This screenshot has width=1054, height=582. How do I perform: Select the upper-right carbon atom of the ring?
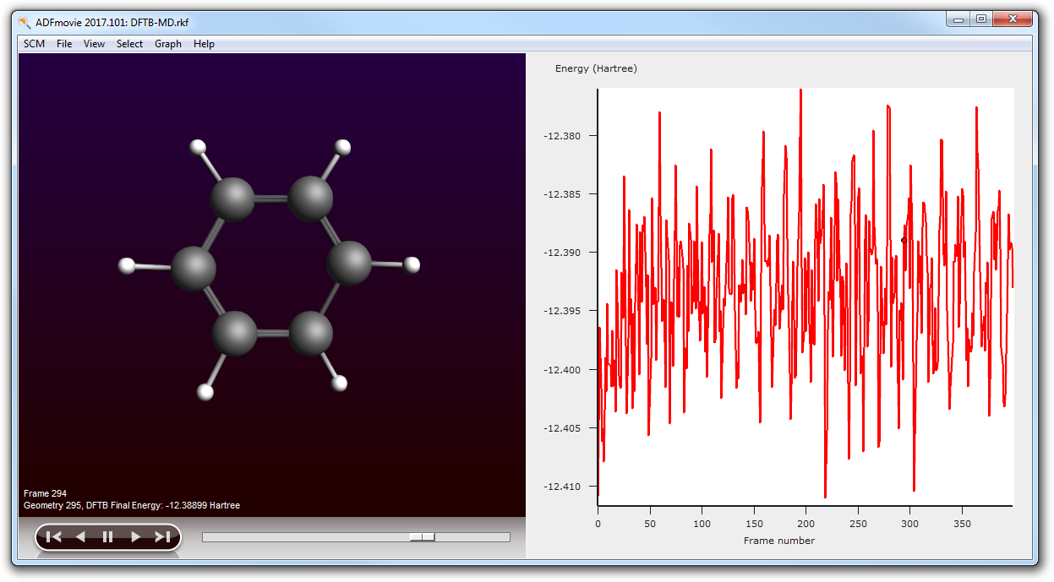click(310, 199)
